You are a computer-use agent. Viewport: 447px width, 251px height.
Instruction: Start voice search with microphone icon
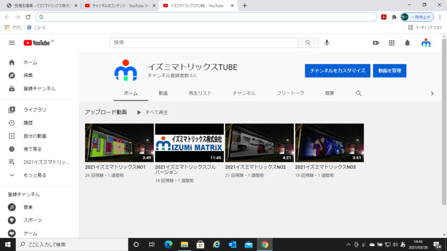click(x=327, y=43)
